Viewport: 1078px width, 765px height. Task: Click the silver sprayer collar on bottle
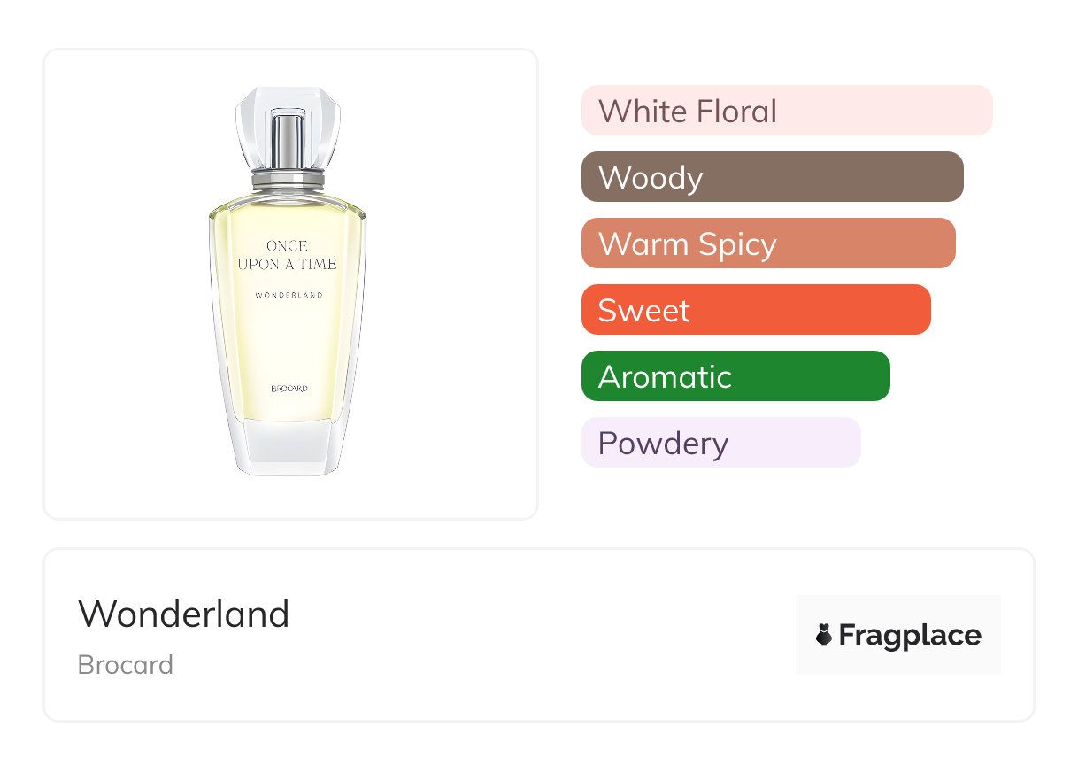click(289, 181)
